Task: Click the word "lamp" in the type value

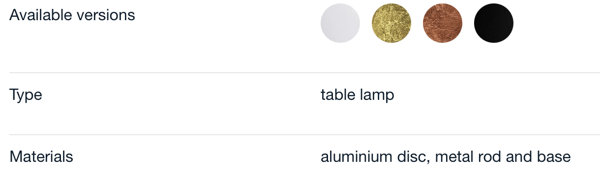Action: pos(376,95)
